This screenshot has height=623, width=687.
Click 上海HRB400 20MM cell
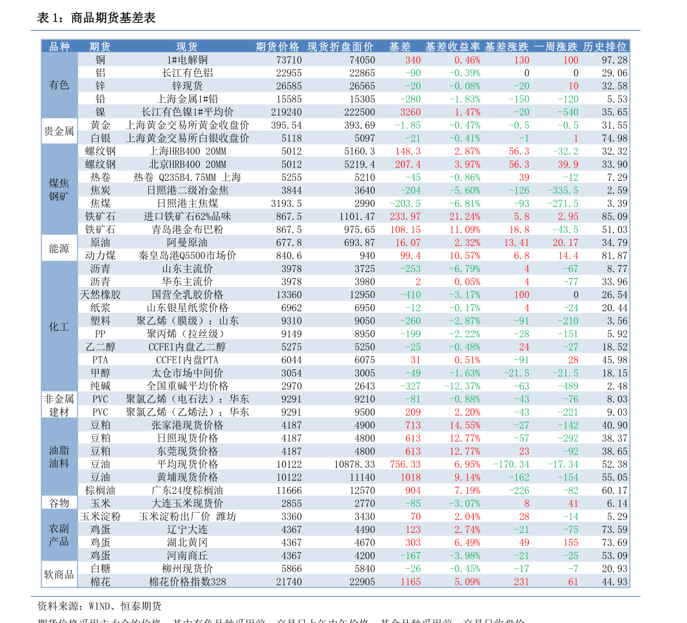tap(187, 151)
